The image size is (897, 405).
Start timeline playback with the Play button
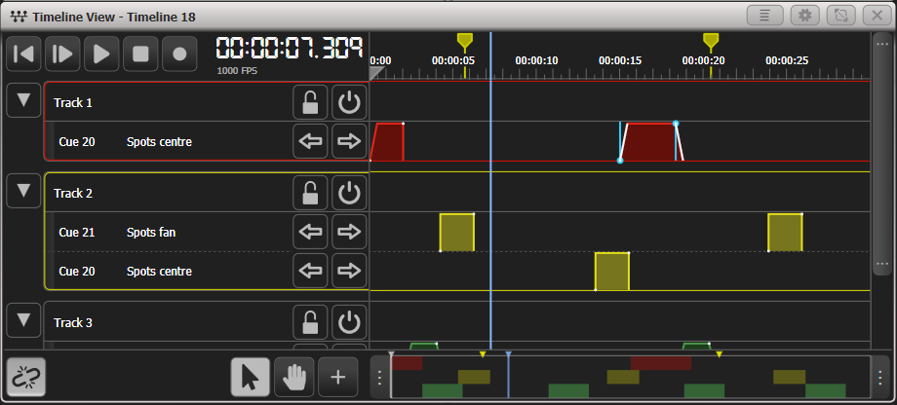[101, 54]
